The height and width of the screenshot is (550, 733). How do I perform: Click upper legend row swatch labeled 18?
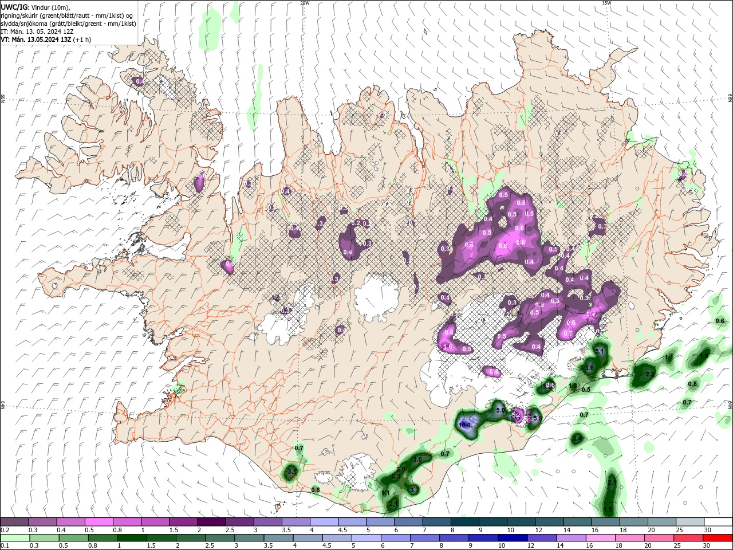click(x=634, y=522)
